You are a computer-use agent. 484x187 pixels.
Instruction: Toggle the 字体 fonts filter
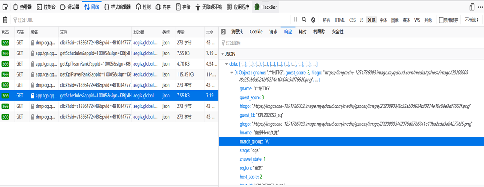click(383, 20)
